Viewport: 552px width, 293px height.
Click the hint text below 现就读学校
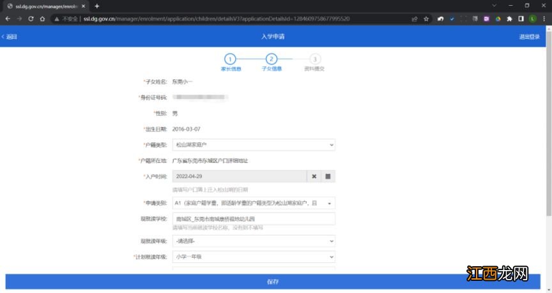(218, 228)
